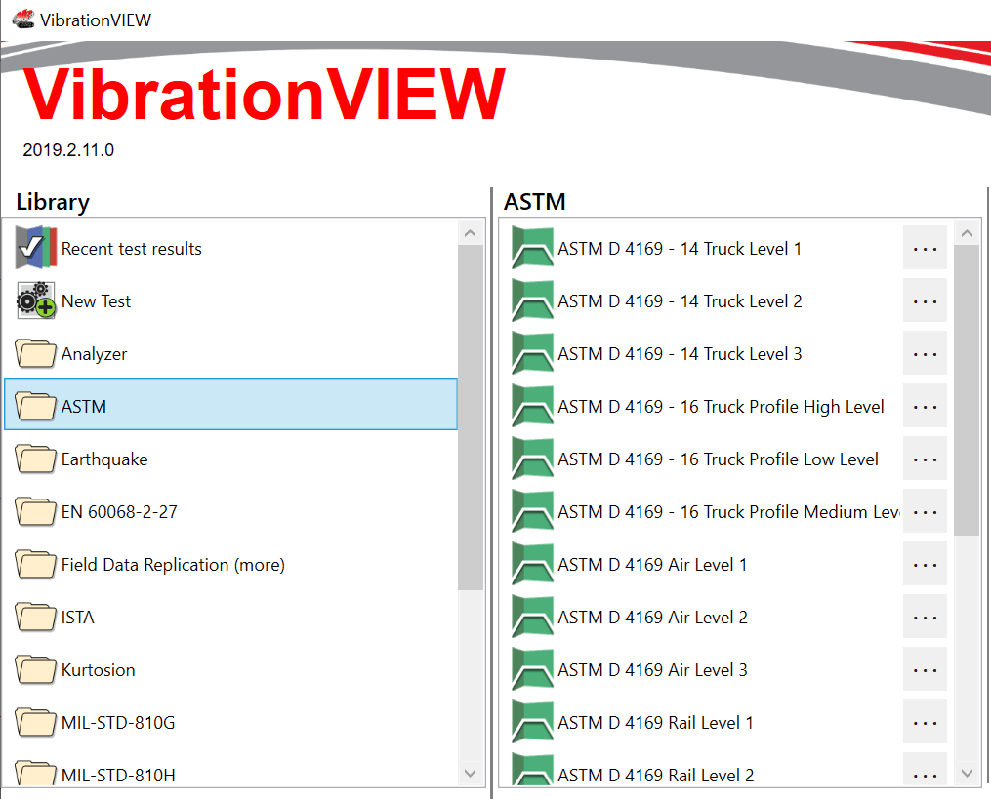Open options for ASTM D 4169 Truck Level 1
The height and width of the screenshot is (799, 991).
[925, 248]
